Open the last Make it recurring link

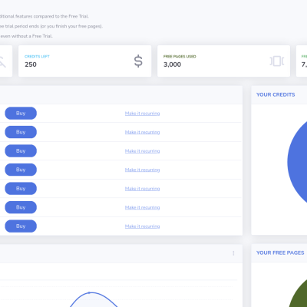pyautogui.click(x=142, y=226)
